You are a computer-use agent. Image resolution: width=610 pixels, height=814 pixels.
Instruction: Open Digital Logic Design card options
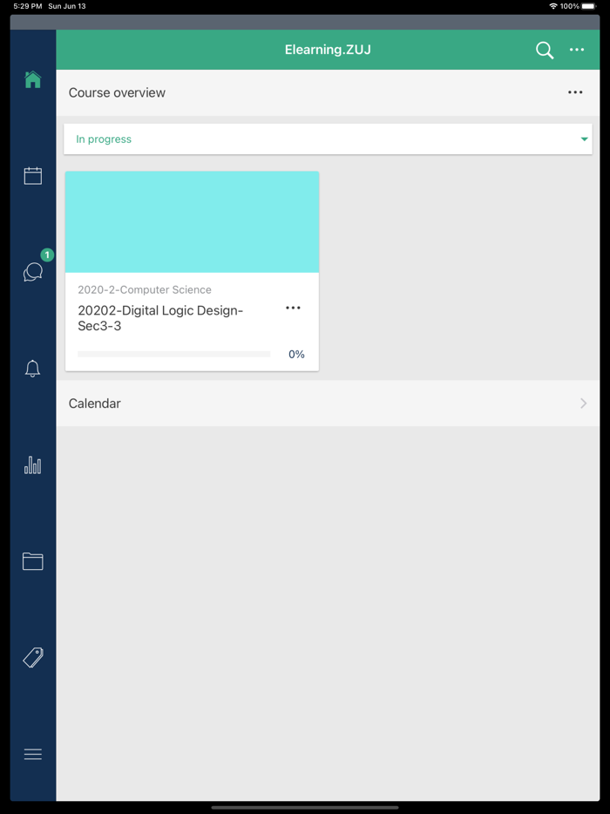coord(293,308)
